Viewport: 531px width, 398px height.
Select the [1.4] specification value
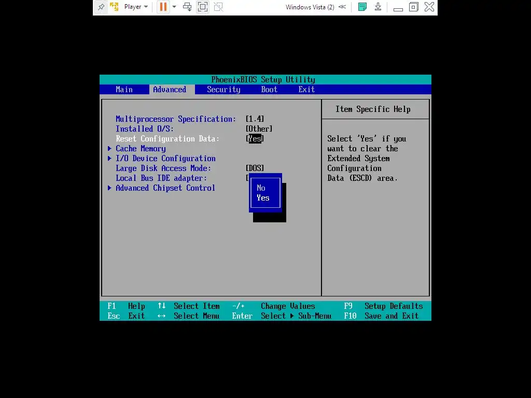click(x=255, y=119)
